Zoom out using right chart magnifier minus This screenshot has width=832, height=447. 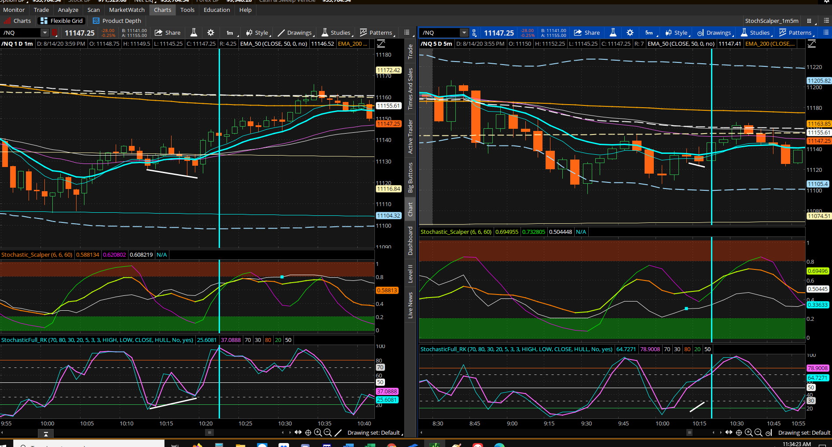(x=758, y=432)
